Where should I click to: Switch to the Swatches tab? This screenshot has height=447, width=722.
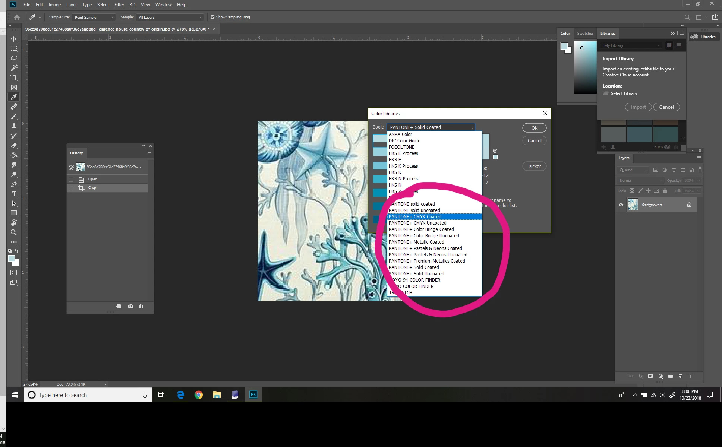[x=585, y=34]
